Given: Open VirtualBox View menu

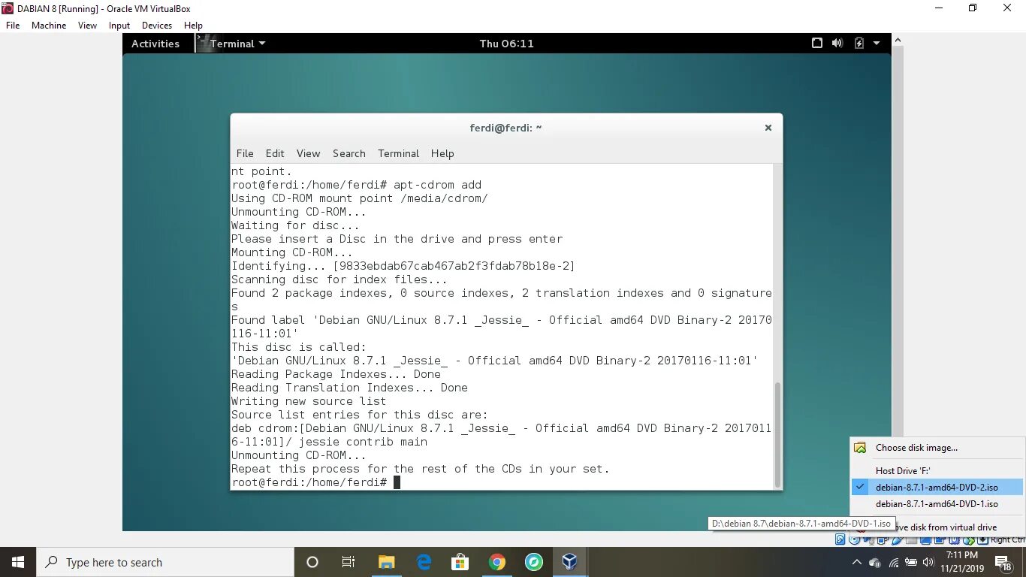Looking at the screenshot, I should (88, 25).
